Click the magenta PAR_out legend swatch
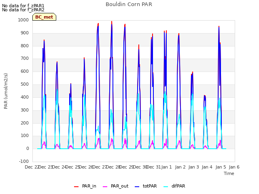The width and height of the screenshot is (259, 194). [x=105, y=187]
